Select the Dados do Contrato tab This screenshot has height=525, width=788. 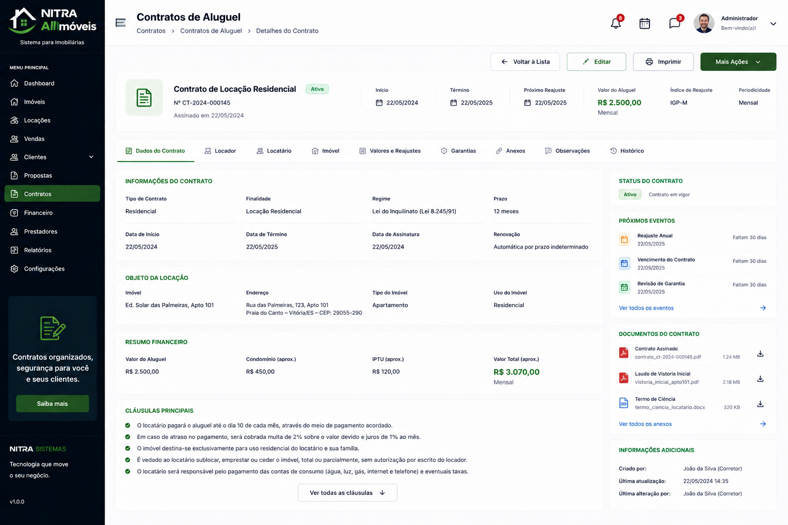click(155, 151)
